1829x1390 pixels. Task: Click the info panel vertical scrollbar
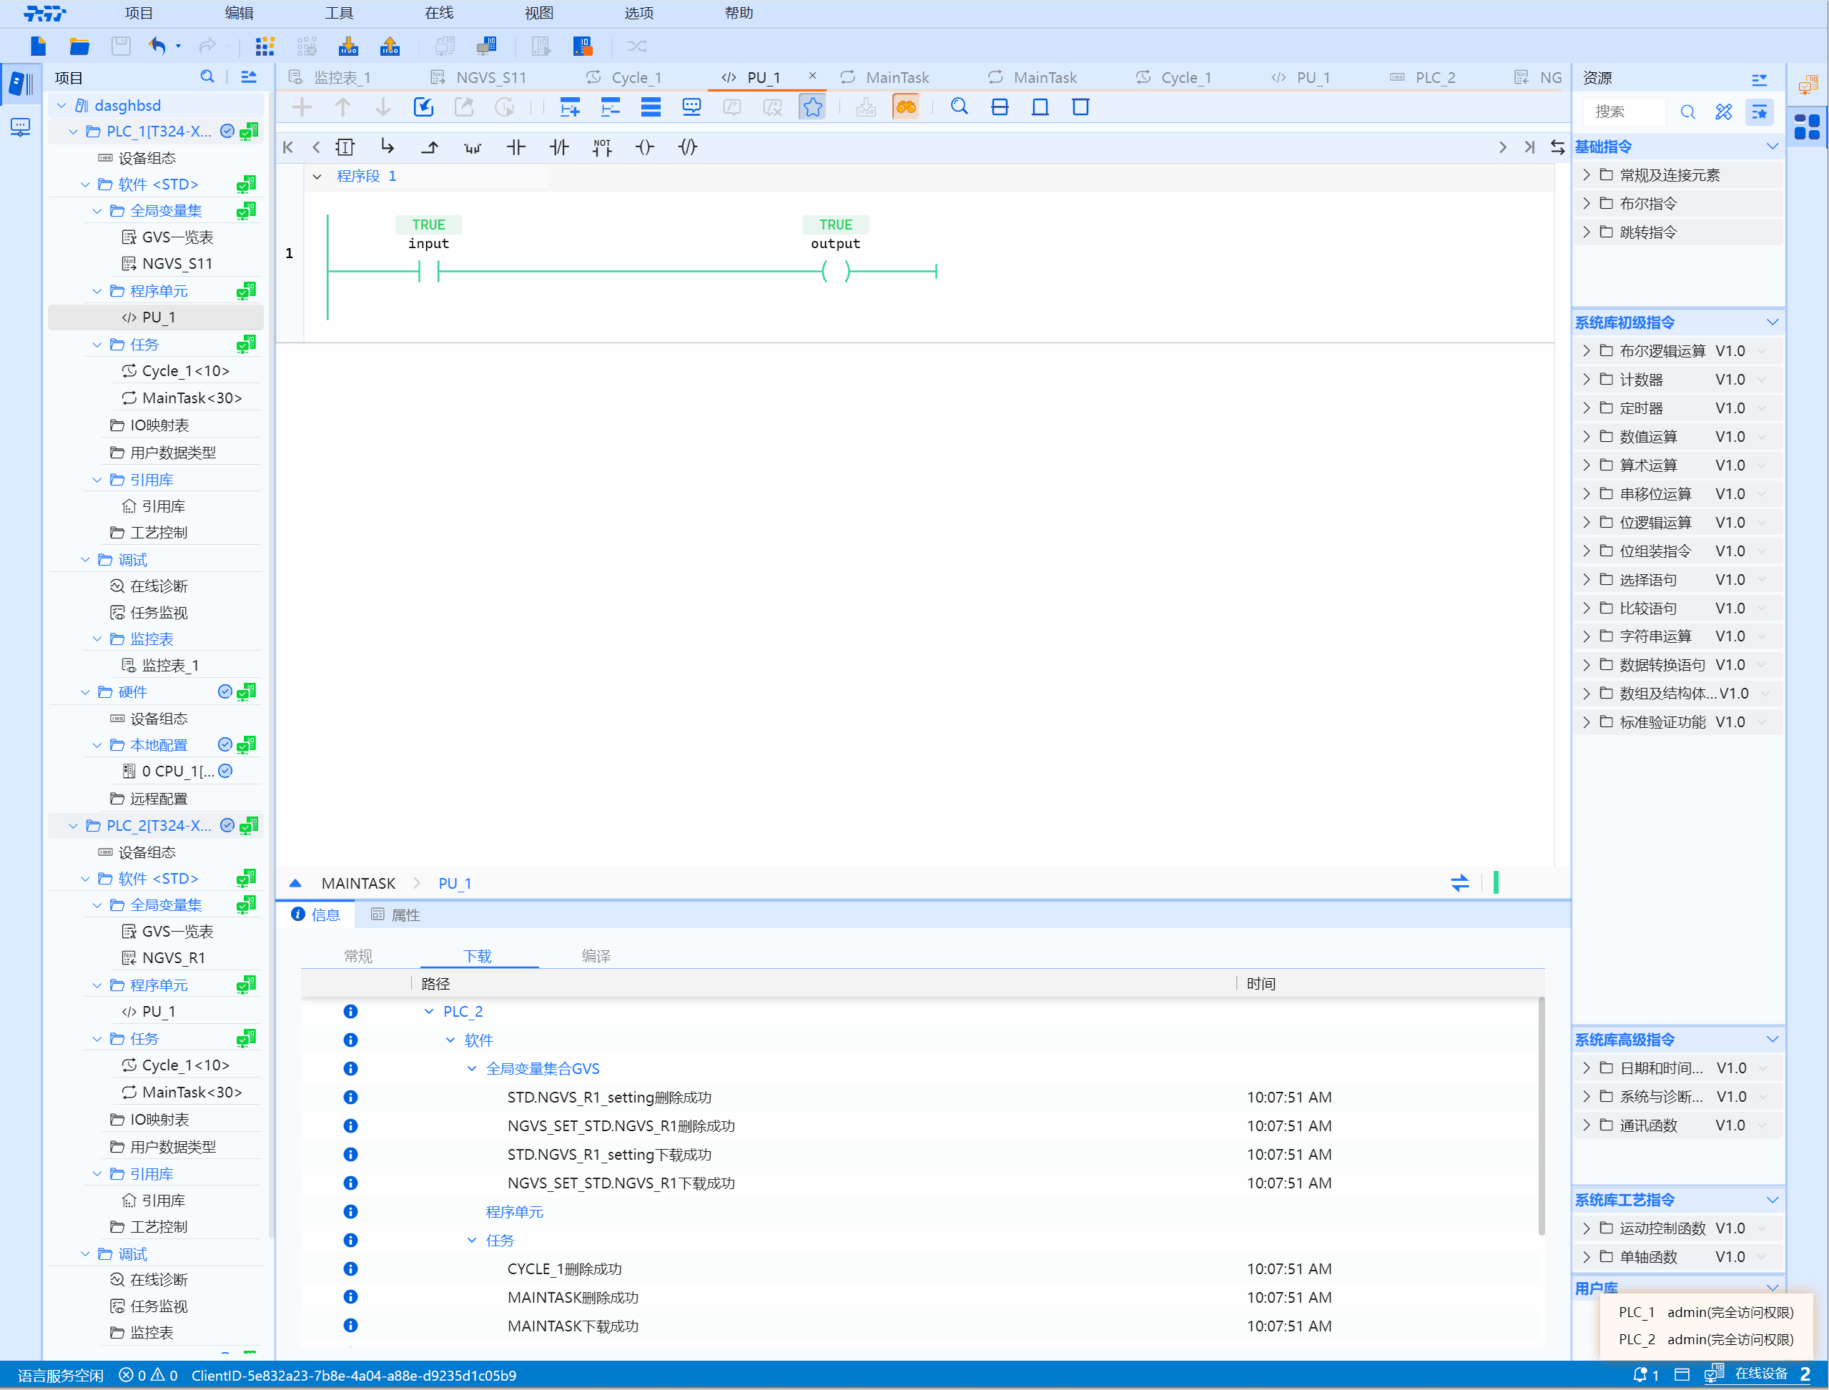(1541, 1117)
